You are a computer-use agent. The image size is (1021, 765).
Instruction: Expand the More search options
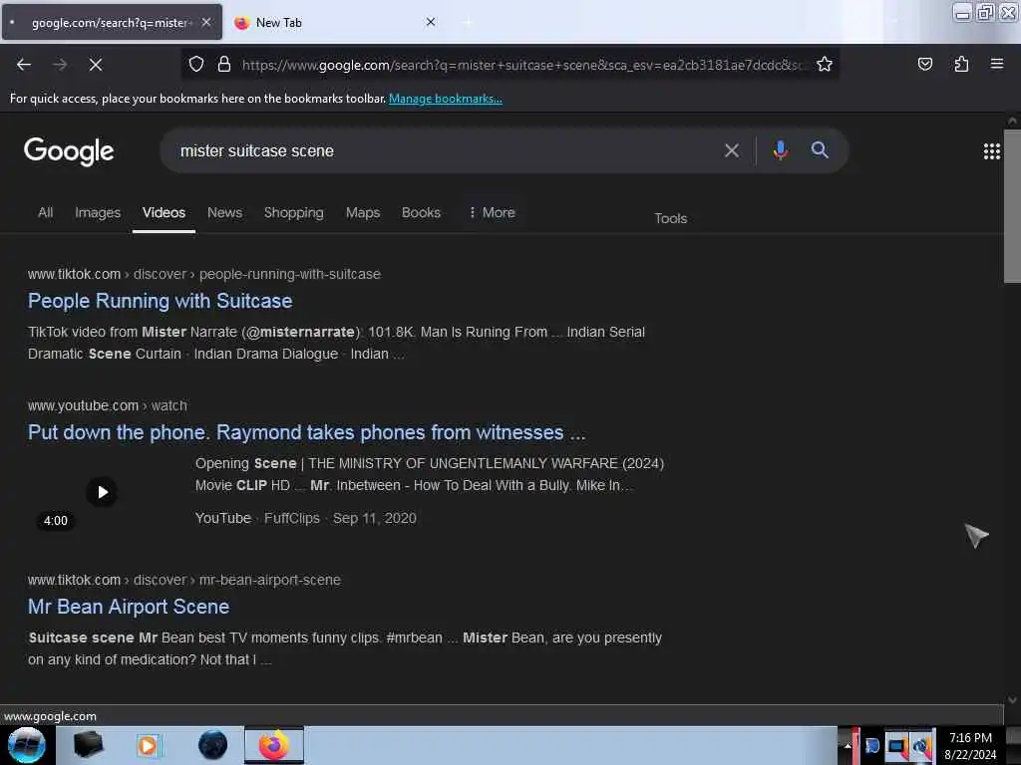pyautogui.click(x=493, y=213)
